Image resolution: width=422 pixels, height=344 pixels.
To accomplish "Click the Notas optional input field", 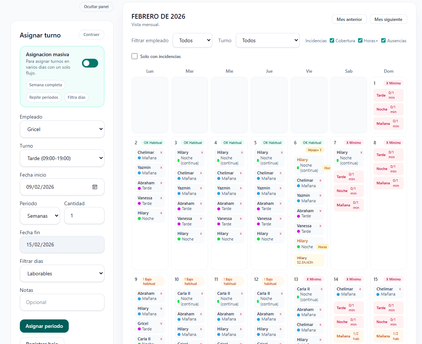I will pos(62,302).
